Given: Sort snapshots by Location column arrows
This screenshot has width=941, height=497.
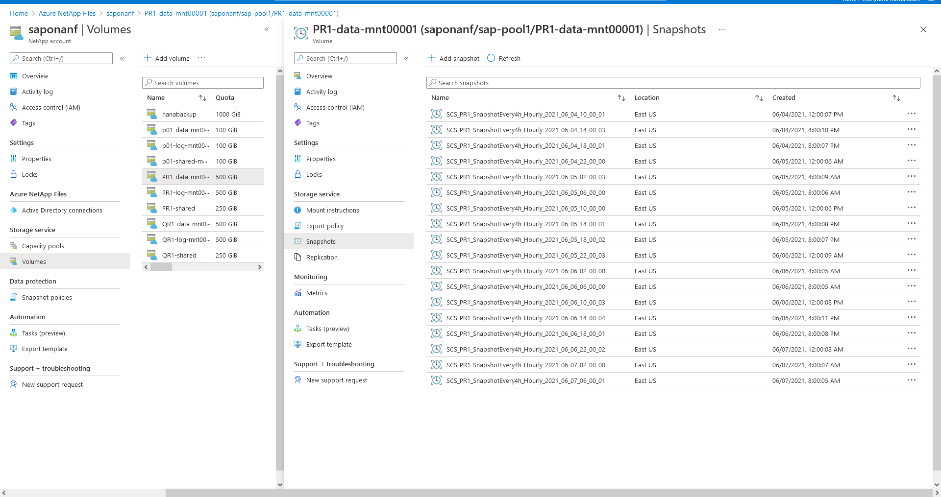Looking at the screenshot, I should [759, 98].
